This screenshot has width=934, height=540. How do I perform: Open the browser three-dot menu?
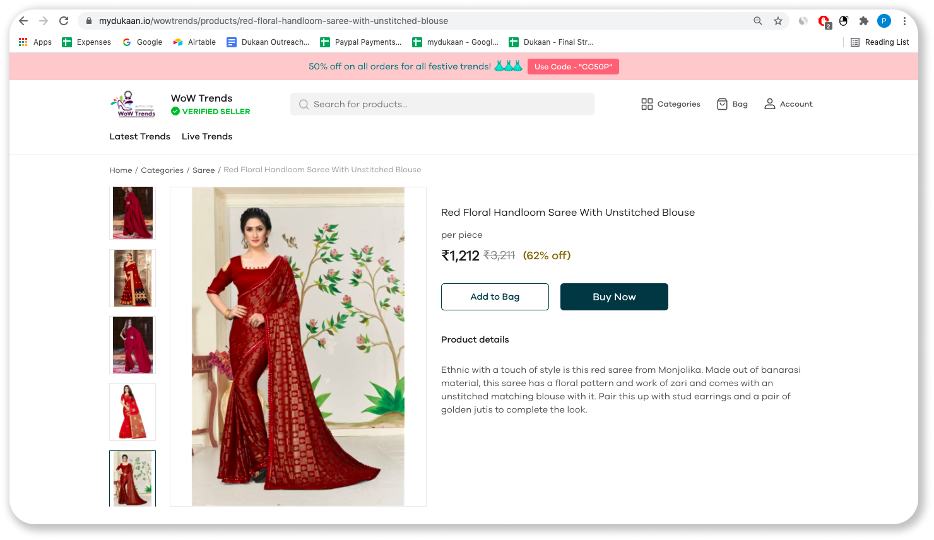click(x=906, y=21)
